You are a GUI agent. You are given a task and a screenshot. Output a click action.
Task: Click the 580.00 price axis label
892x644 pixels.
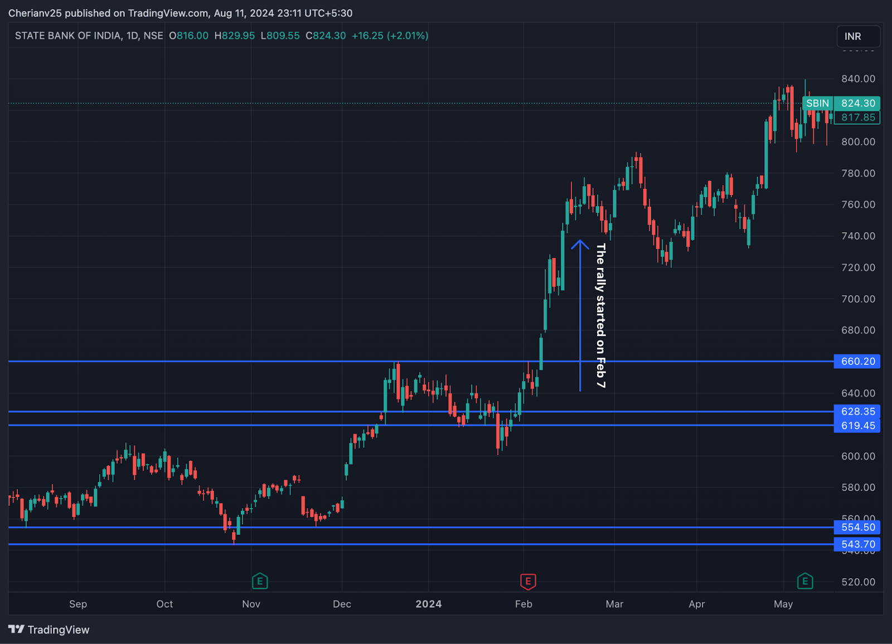858,487
